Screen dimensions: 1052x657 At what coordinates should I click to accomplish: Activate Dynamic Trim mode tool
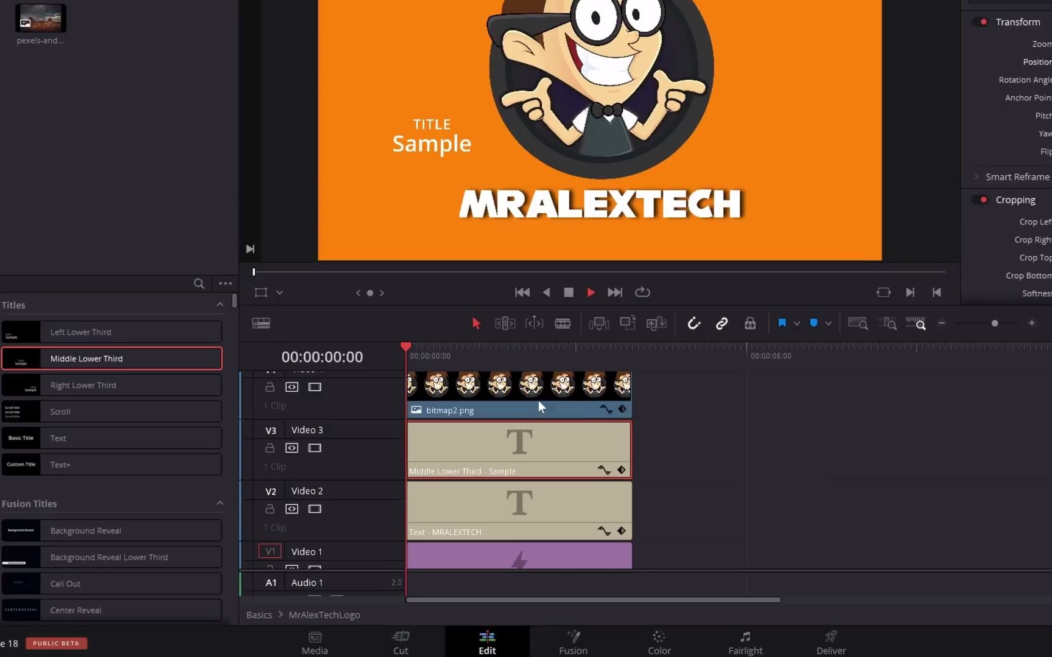click(x=534, y=324)
